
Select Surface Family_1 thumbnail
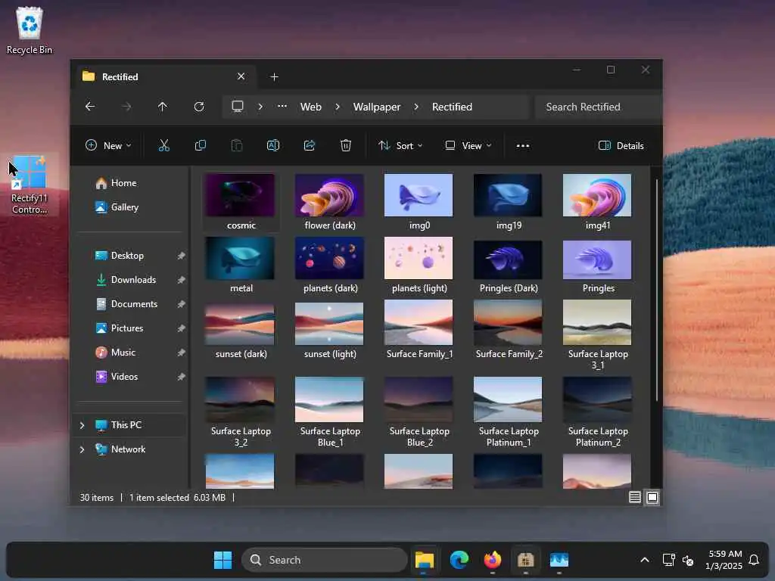(419, 330)
